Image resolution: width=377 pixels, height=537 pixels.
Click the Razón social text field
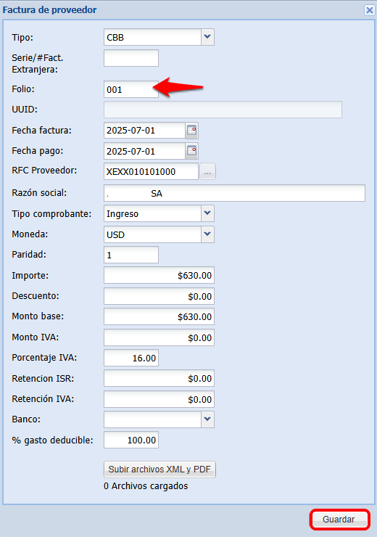[234, 193]
